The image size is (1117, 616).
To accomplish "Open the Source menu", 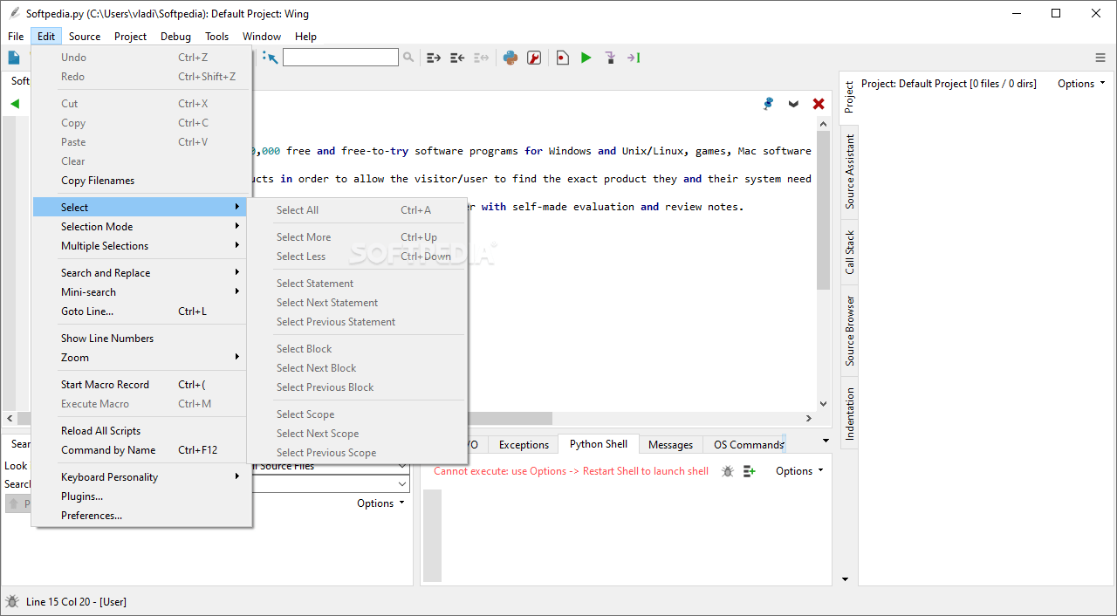I will click(85, 37).
